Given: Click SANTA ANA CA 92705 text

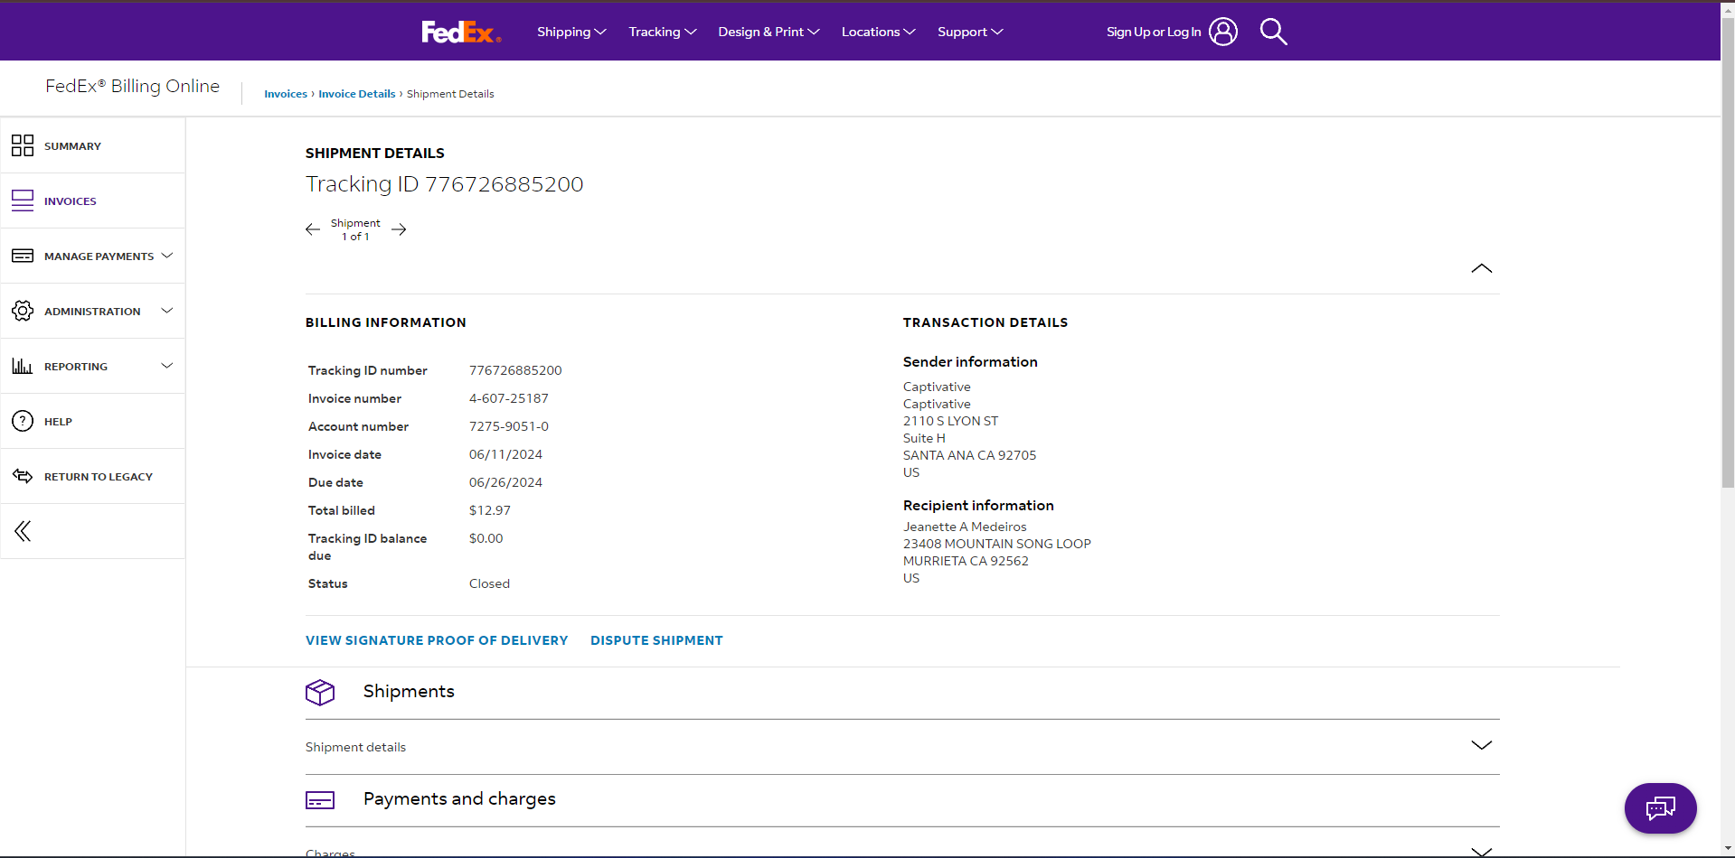Looking at the screenshot, I should coord(969,455).
